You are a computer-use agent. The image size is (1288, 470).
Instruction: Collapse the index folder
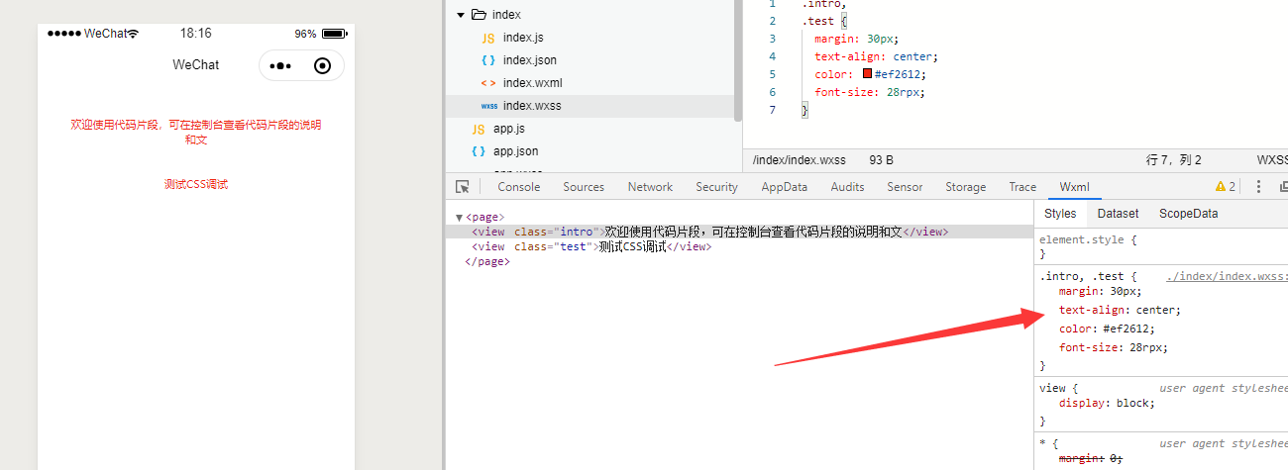pyautogui.click(x=460, y=15)
